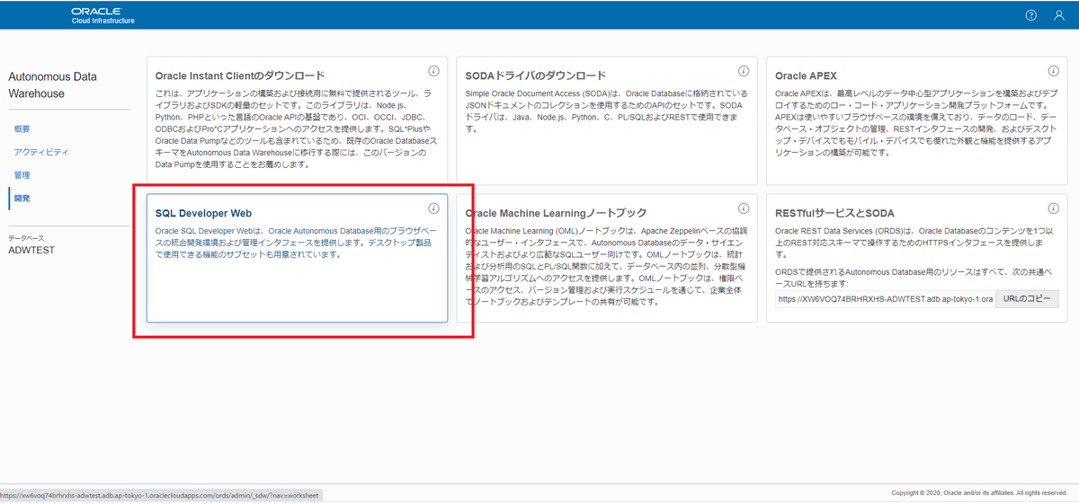Show info for Oracle Instant Client card
Screen dimensions: 1079x504
click(433, 71)
